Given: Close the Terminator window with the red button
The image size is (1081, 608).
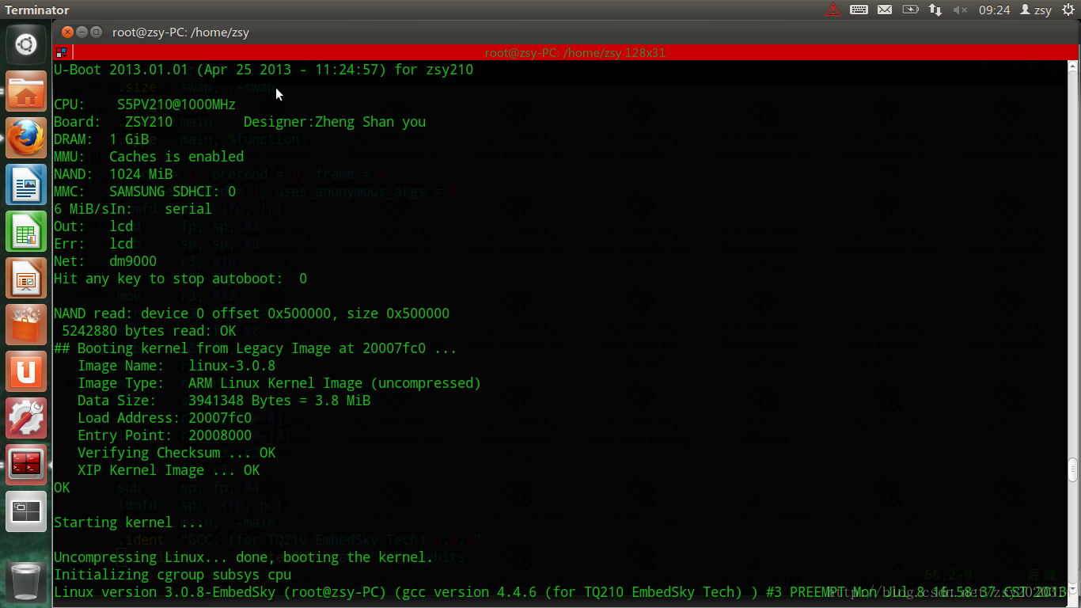Looking at the screenshot, I should 67,32.
